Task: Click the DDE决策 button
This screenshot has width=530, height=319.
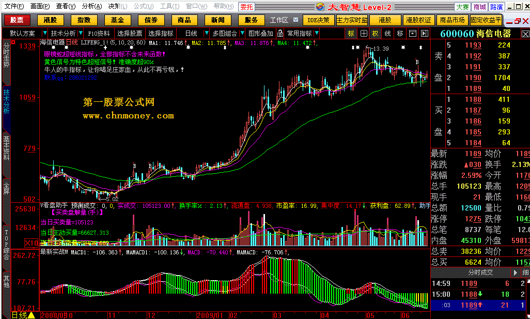Action: point(318,20)
